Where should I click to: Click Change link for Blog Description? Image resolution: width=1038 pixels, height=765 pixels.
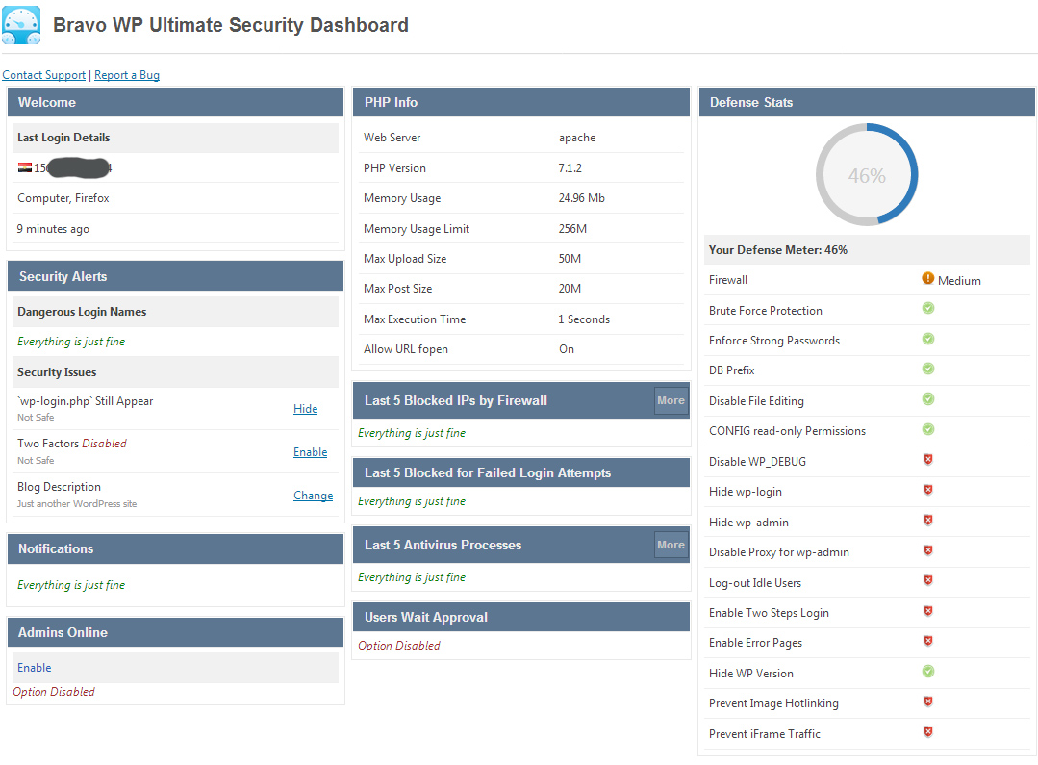313,496
